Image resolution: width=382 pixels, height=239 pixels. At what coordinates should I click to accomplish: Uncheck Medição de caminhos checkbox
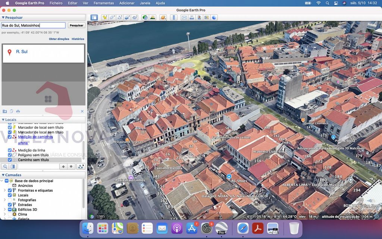click(x=10, y=137)
